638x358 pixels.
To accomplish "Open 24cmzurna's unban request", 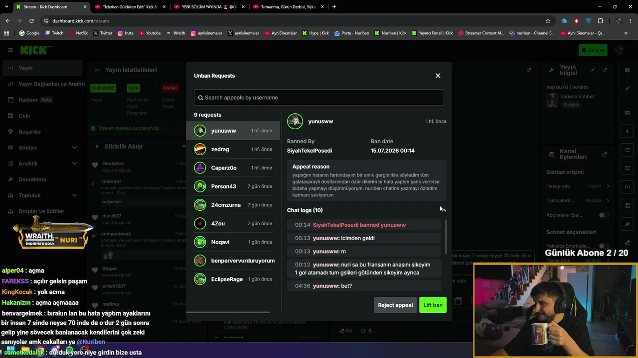I will (233, 205).
